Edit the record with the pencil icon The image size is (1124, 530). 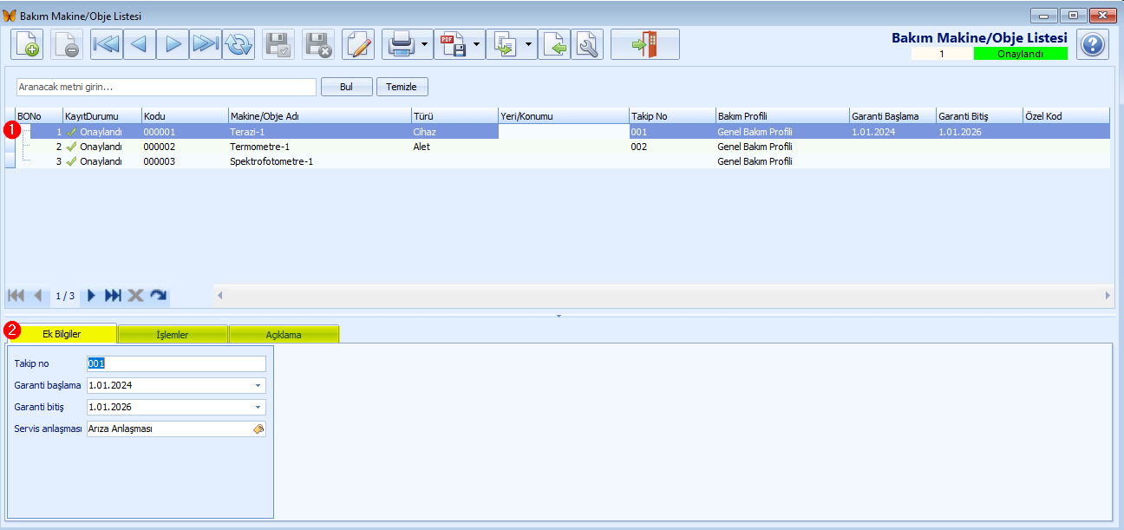tap(358, 44)
